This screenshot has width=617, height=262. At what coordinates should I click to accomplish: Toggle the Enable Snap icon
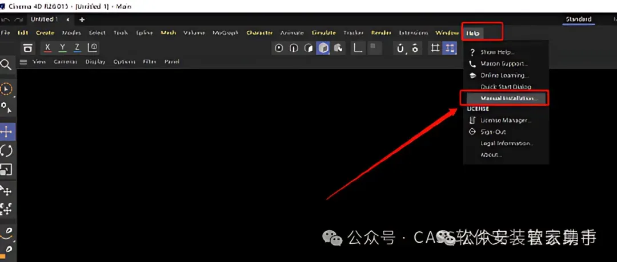click(400, 48)
